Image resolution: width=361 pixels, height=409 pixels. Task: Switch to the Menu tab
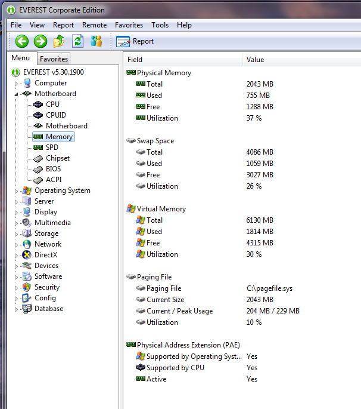(x=21, y=58)
